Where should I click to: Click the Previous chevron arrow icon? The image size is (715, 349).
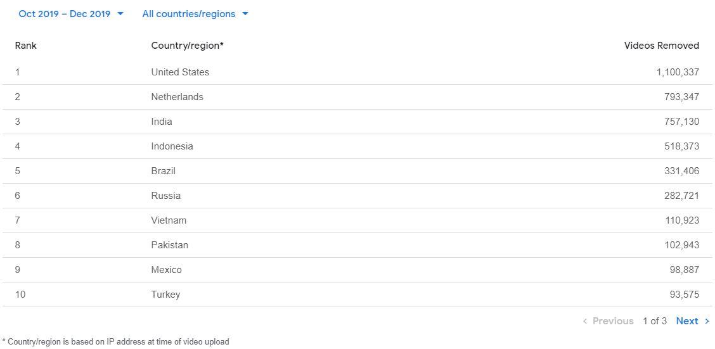(x=585, y=321)
